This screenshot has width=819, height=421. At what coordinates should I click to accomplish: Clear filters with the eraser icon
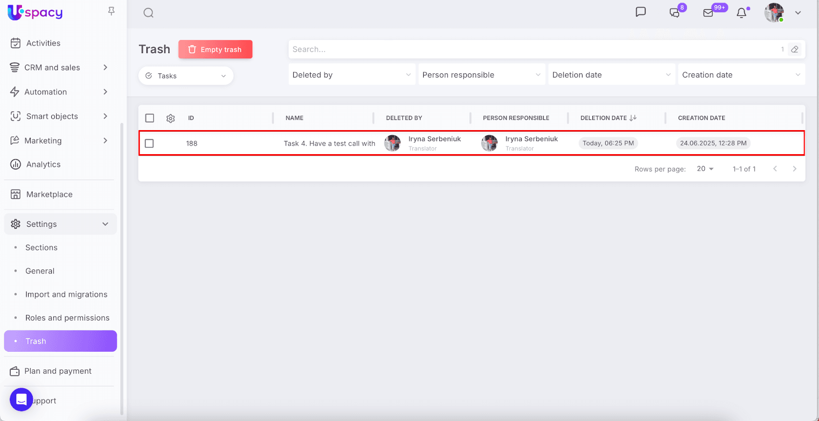794,49
